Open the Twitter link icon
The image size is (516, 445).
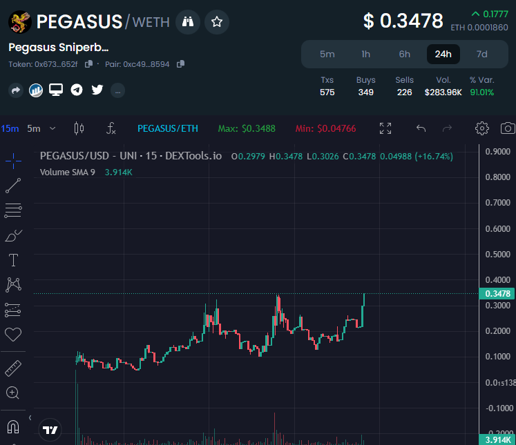pyautogui.click(x=97, y=90)
